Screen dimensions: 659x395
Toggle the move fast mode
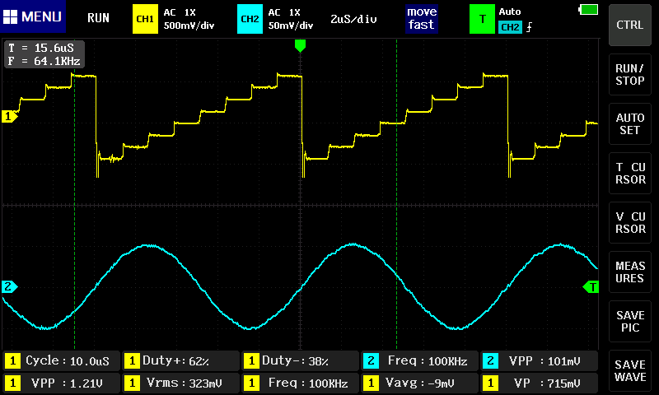420,18
